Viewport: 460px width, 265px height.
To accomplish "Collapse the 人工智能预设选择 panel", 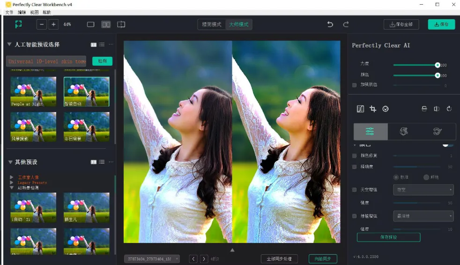I will (x=9, y=44).
